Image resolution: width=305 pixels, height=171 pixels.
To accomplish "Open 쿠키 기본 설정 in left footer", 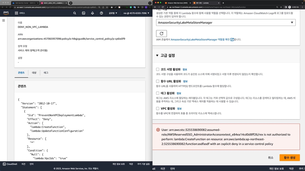I will coord(143,164).
